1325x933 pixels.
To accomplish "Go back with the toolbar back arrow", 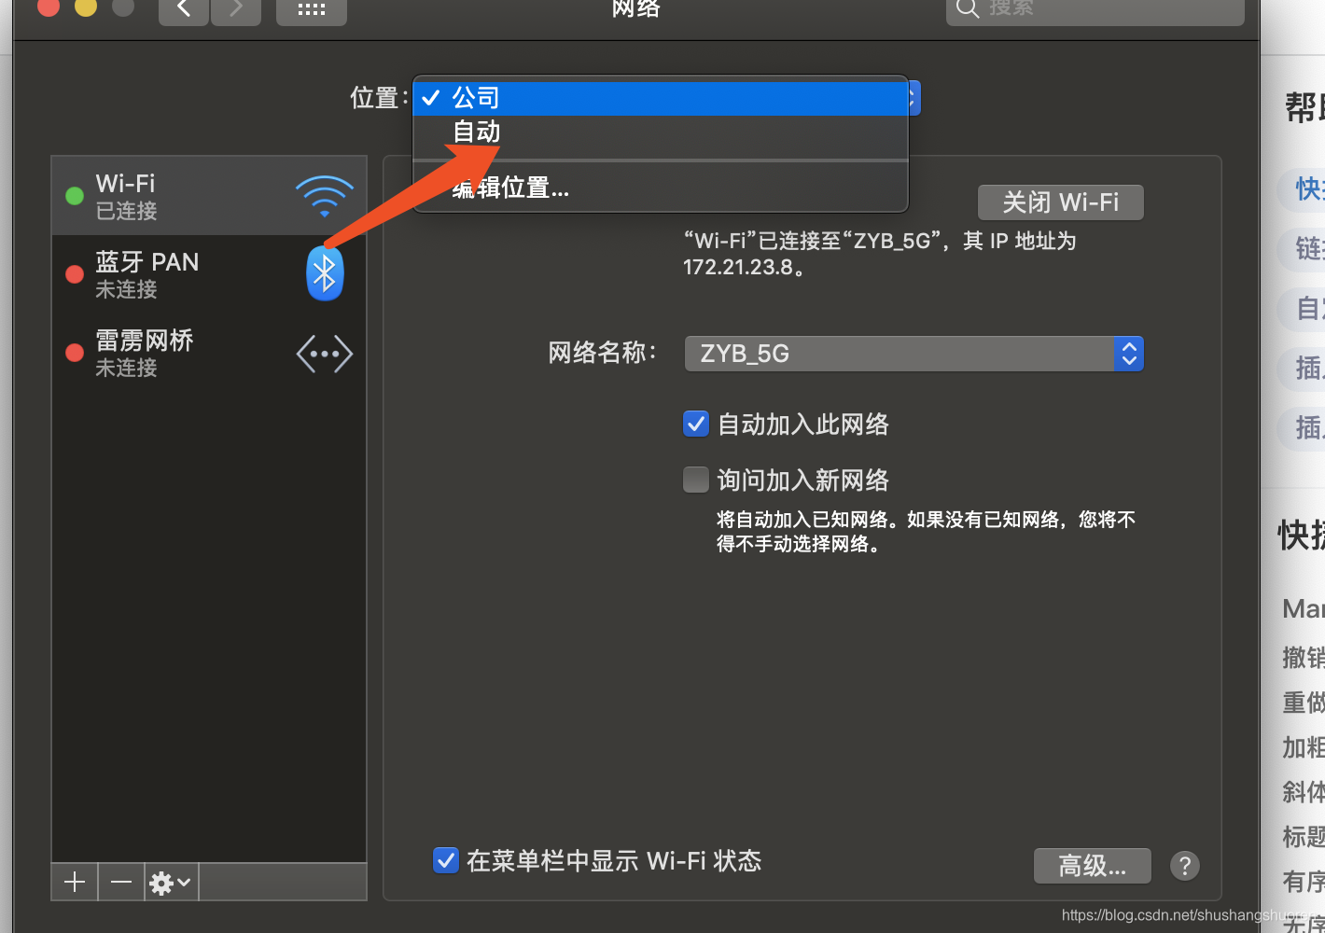I will click(184, 9).
